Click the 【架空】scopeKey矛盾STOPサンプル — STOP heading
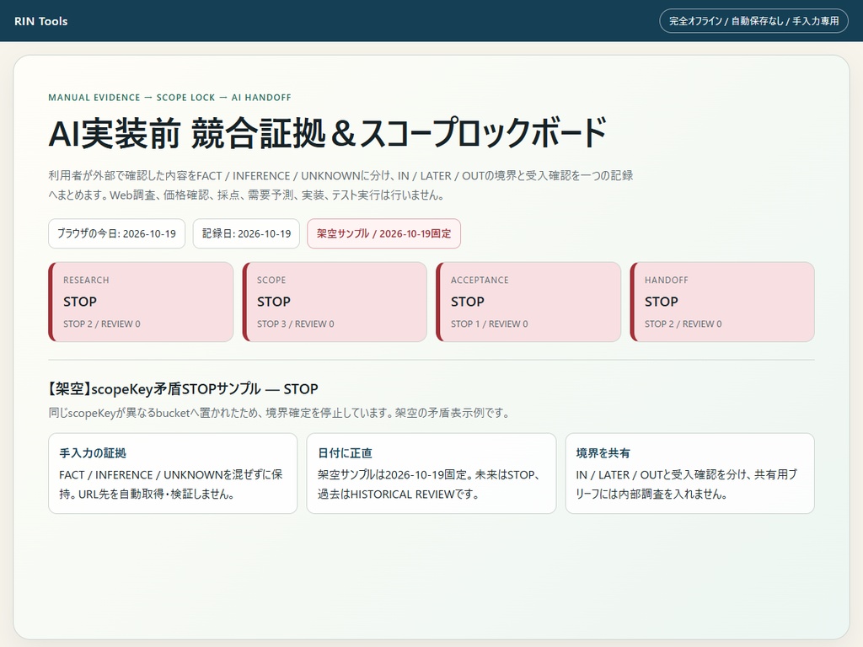Image resolution: width=863 pixels, height=647 pixels. click(183, 389)
